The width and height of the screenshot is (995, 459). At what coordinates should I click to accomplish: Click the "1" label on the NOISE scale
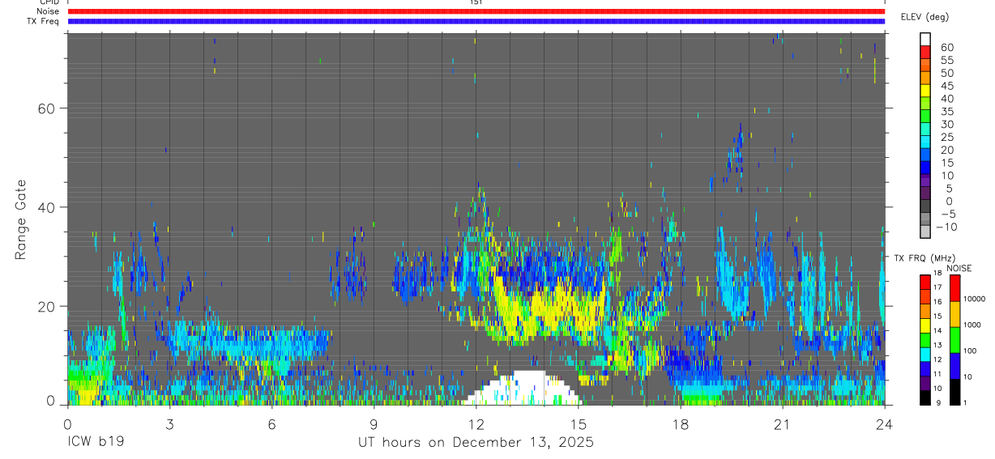point(964,402)
